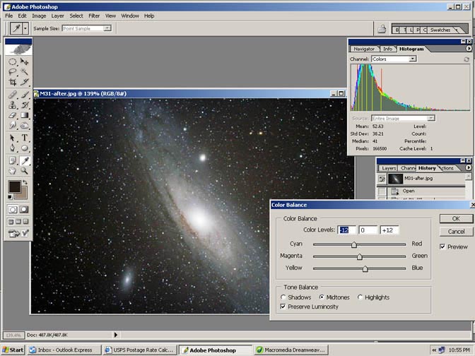Select the Crop tool
This screenshot has width=475, height=356.
click(x=13, y=83)
